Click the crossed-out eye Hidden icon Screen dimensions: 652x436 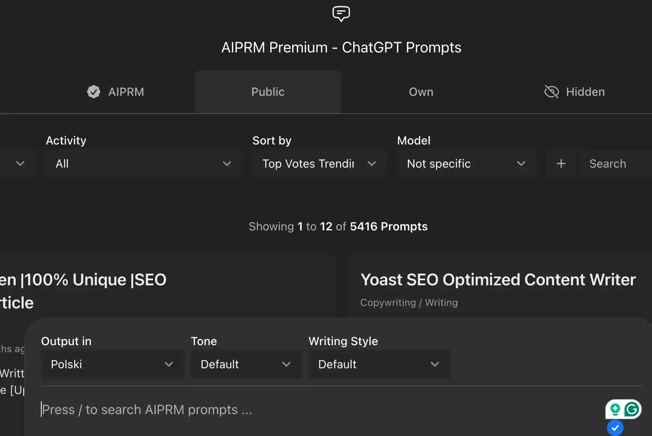pyautogui.click(x=551, y=92)
